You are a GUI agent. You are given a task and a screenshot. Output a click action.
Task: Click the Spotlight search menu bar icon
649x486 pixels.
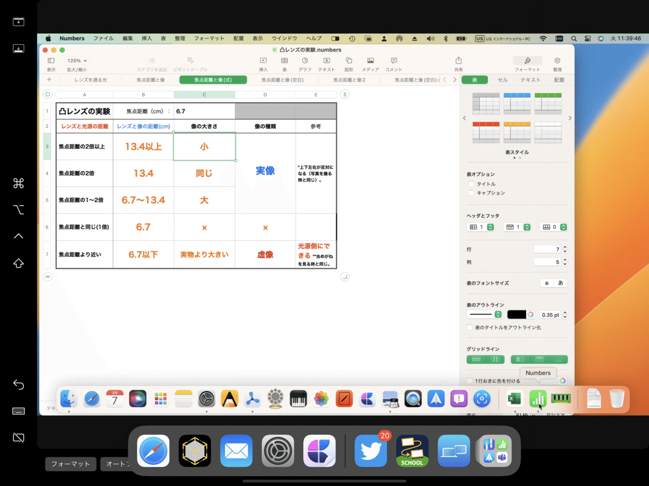click(x=574, y=39)
